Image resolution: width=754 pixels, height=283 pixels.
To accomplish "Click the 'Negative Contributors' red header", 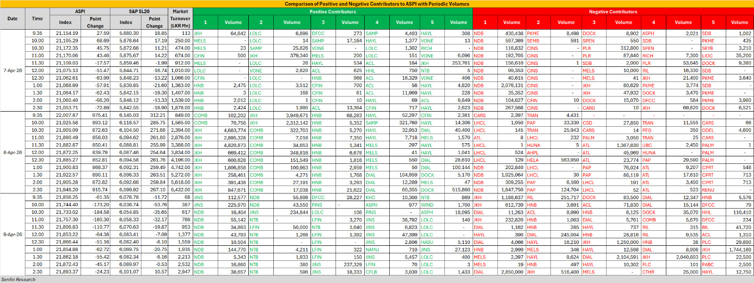I will (613, 12).
